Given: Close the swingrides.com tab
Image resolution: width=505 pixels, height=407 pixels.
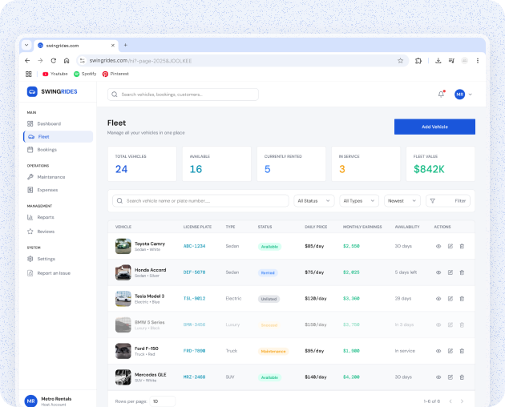Looking at the screenshot, I should tap(113, 46).
